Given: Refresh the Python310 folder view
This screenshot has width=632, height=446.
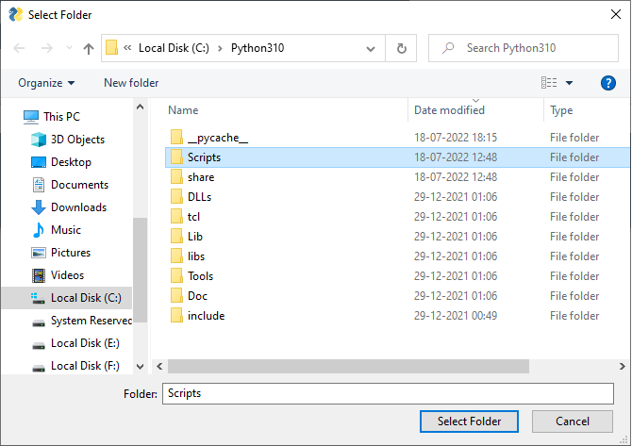Looking at the screenshot, I should pyautogui.click(x=402, y=48).
